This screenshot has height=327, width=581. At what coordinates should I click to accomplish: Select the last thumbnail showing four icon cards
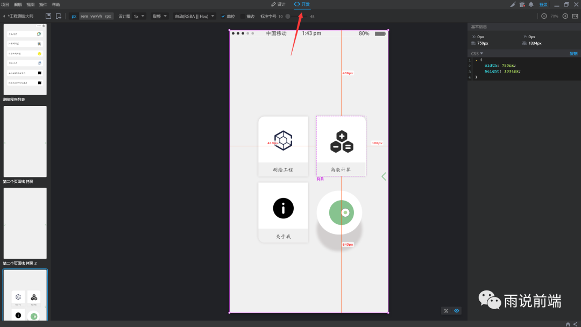[25, 295]
